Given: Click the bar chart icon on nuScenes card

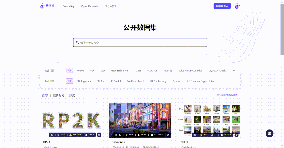Looking at the screenshot, I should (x=138, y=135).
